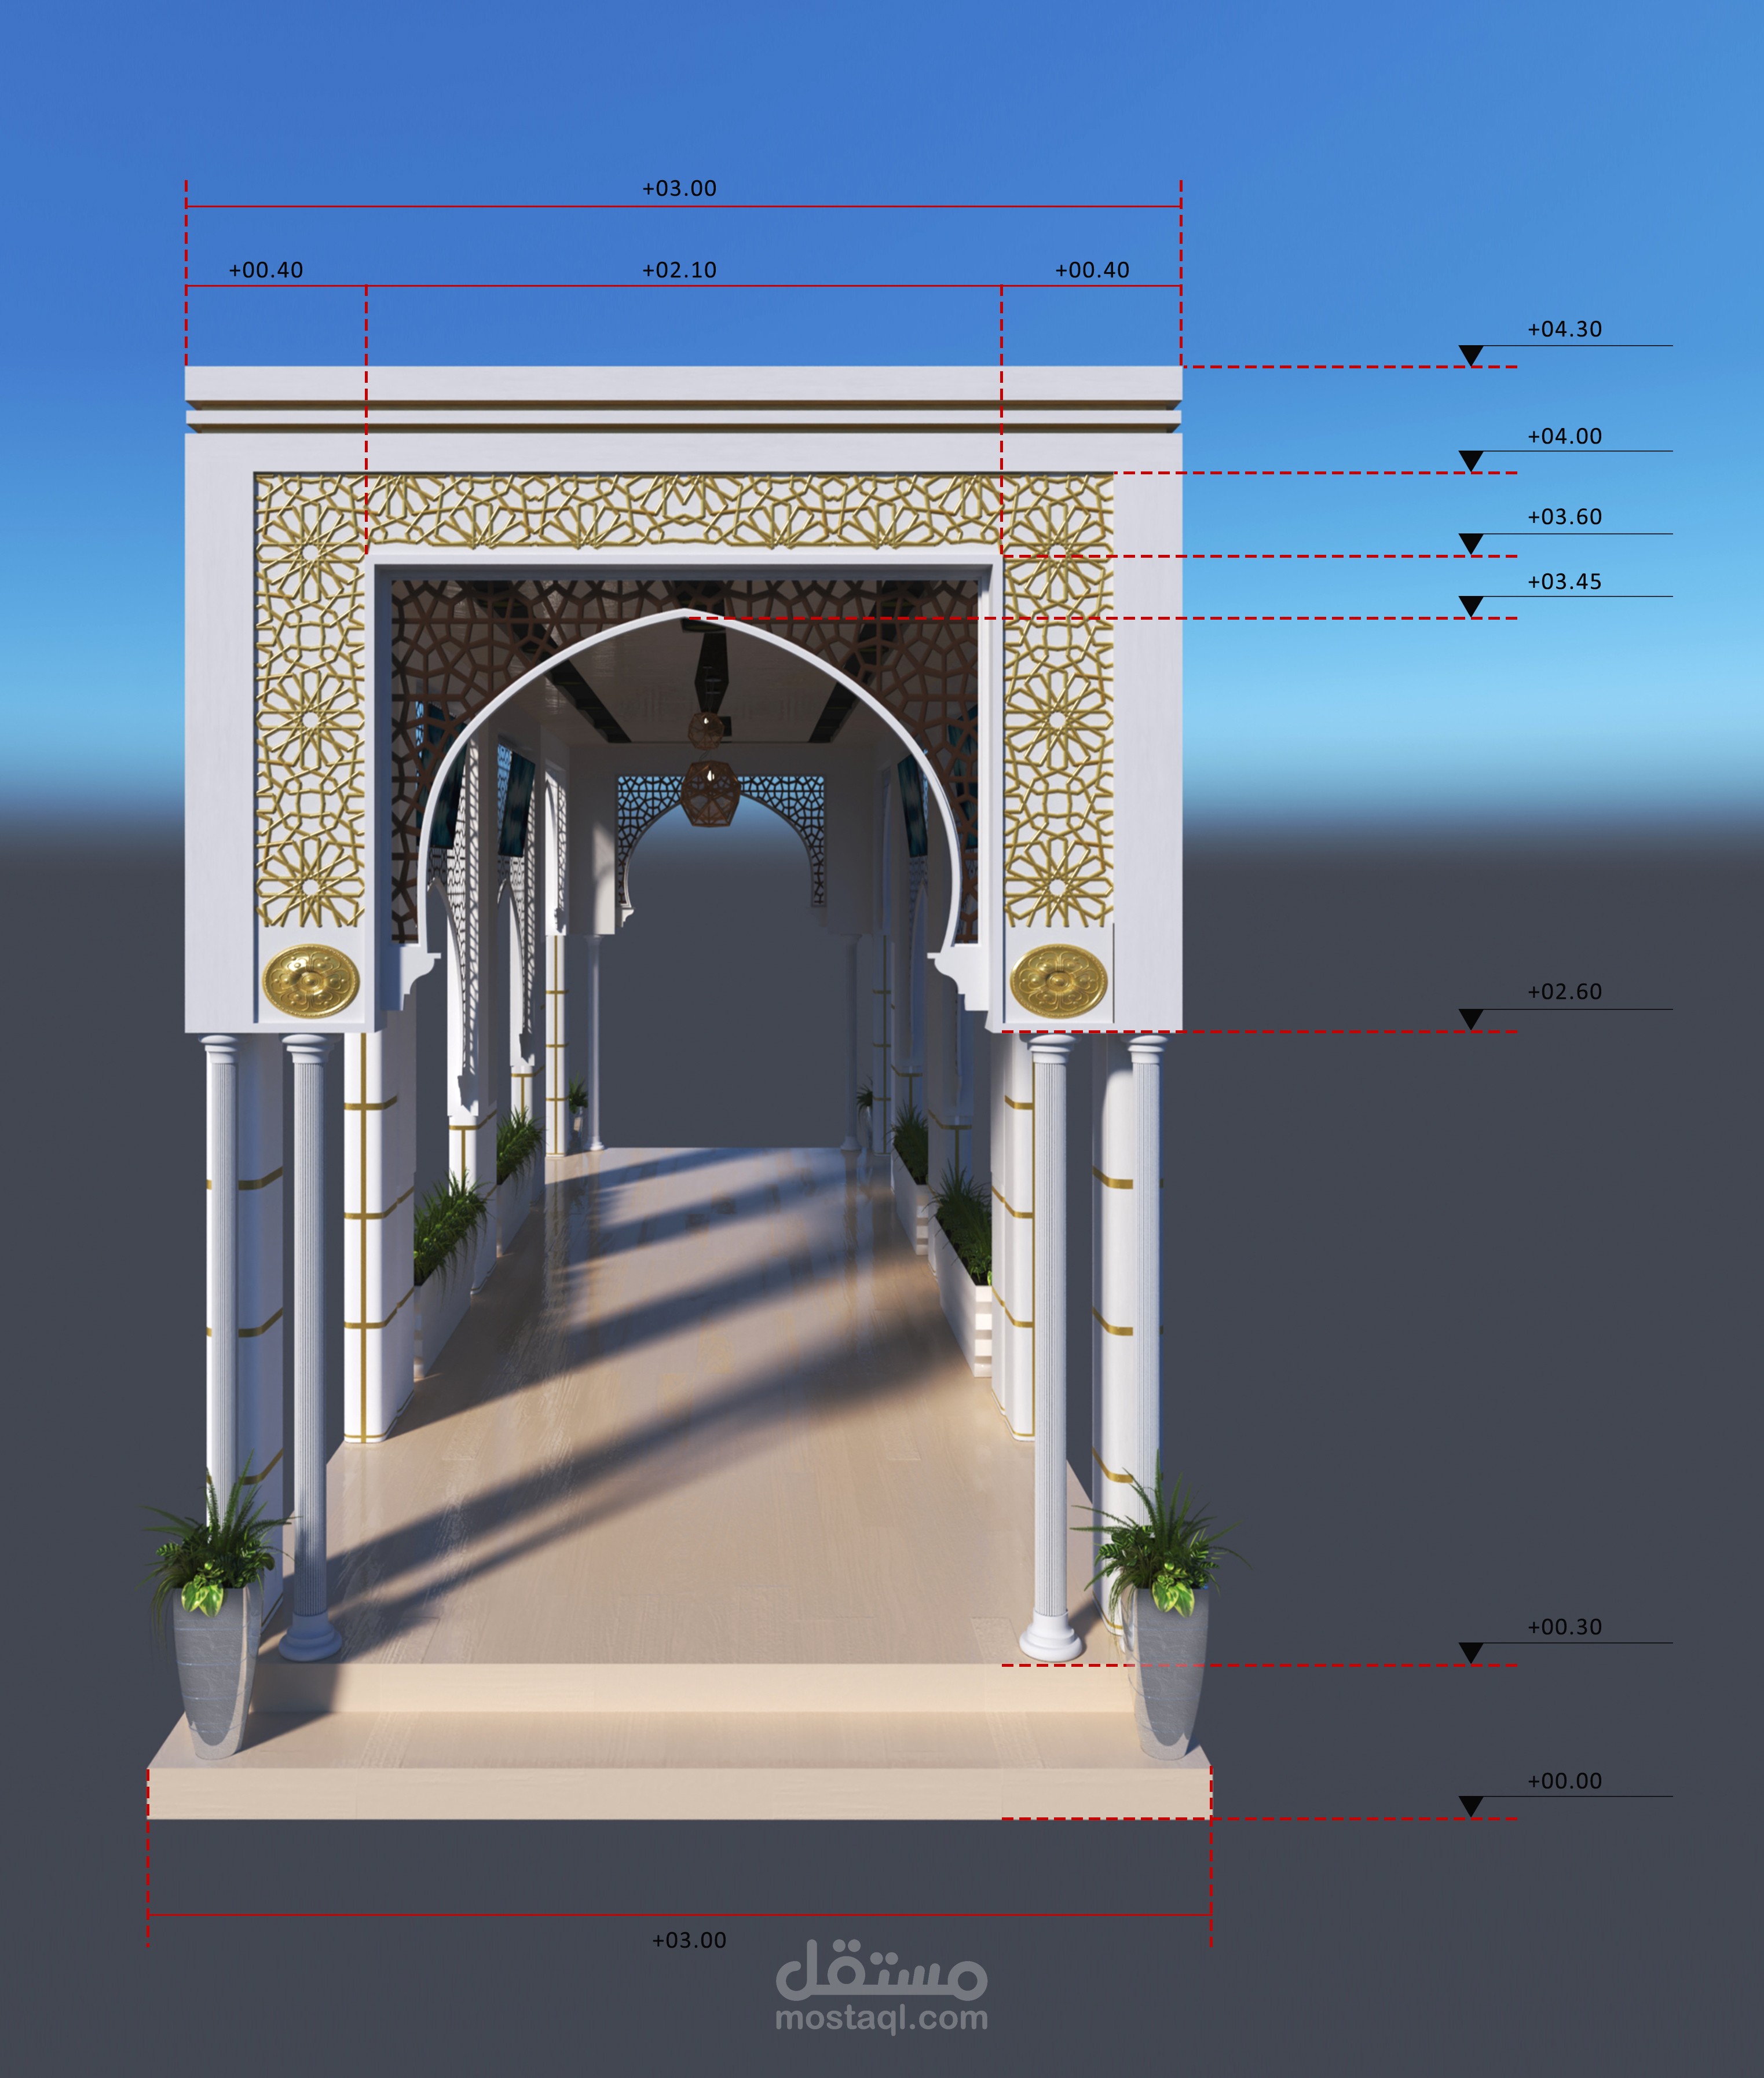
Task: Click the +02.60 level marker triangle
Action: pos(1470,1018)
